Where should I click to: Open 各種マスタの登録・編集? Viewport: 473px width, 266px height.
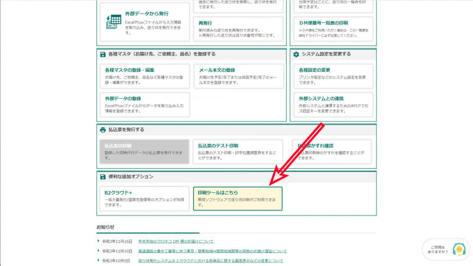145,76
